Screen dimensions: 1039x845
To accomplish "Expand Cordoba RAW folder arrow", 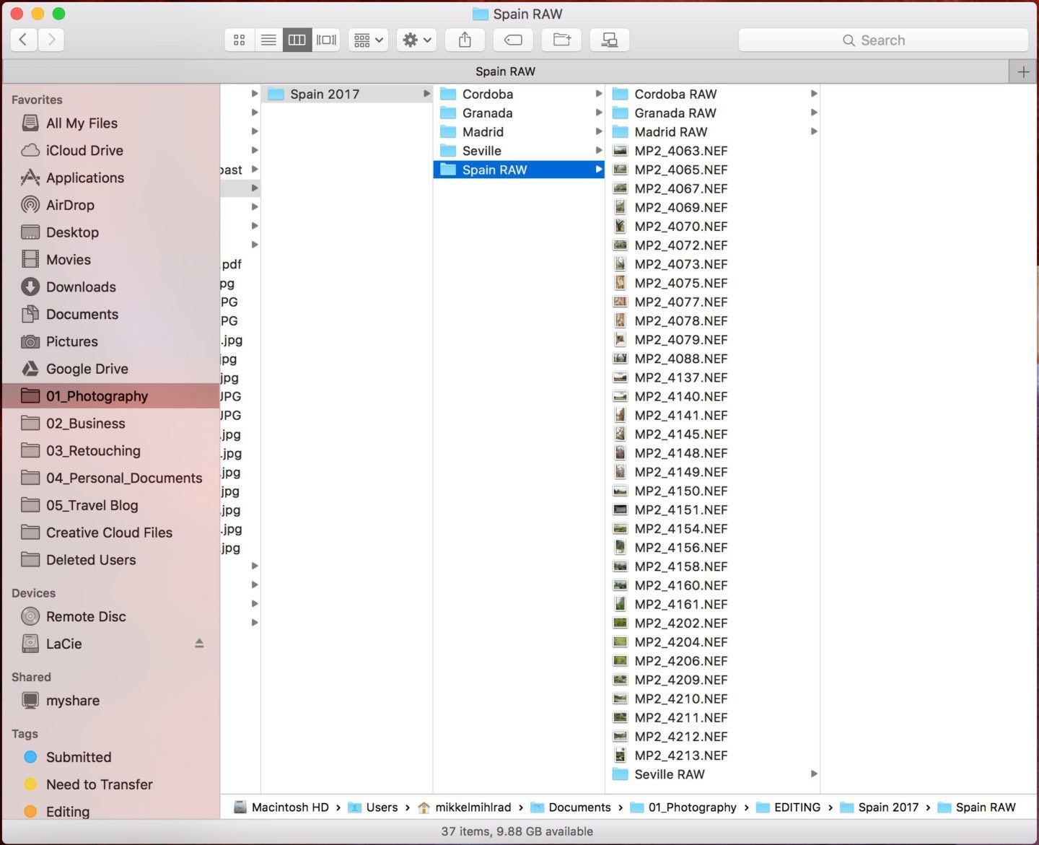I will 814,94.
